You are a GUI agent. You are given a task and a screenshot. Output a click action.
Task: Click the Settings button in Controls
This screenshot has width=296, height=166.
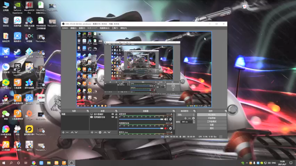pyautogui.click(x=212, y=125)
